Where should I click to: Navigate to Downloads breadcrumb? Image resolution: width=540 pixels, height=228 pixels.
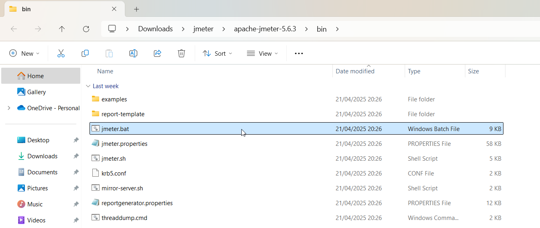click(x=155, y=29)
